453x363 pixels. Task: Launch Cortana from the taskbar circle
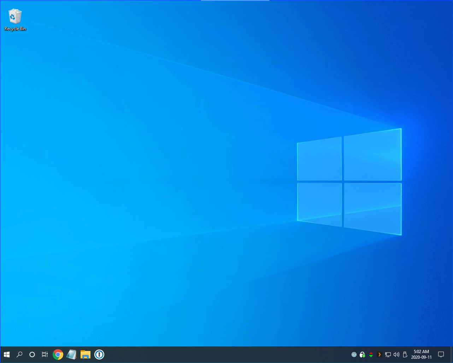pyautogui.click(x=32, y=355)
